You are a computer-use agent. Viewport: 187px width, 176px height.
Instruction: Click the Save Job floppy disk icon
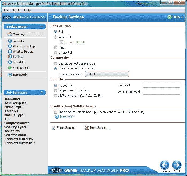10,75
